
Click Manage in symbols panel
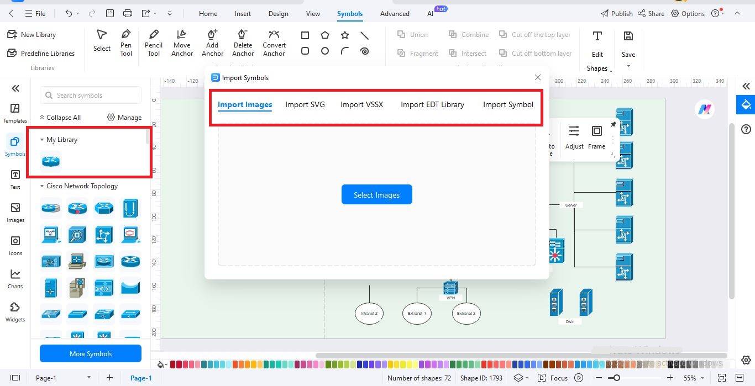124,117
